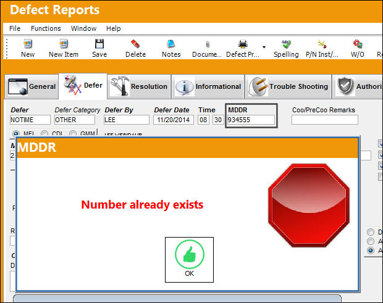Viewport: 383px width, 303px height.
Task: Select the Defer tab
Action: [83, 86]
